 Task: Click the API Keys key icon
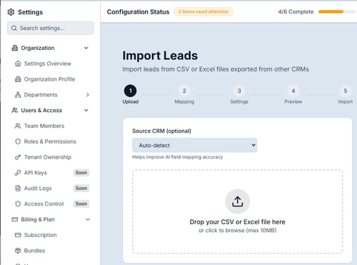18,173
